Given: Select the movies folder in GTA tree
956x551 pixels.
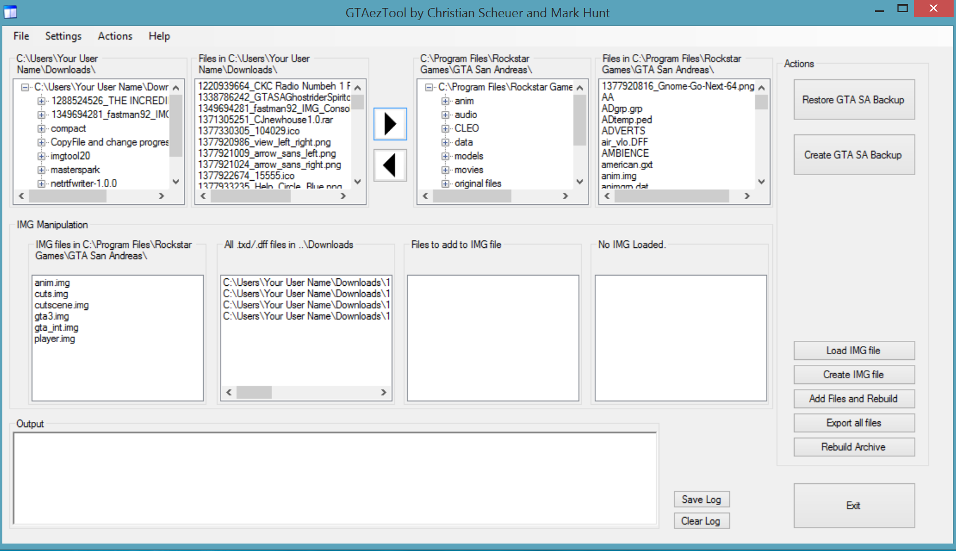Looking at the screenshot, I should coord(469,170).
